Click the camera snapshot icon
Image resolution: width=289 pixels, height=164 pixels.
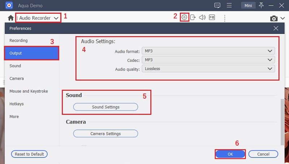pos(274,18)
